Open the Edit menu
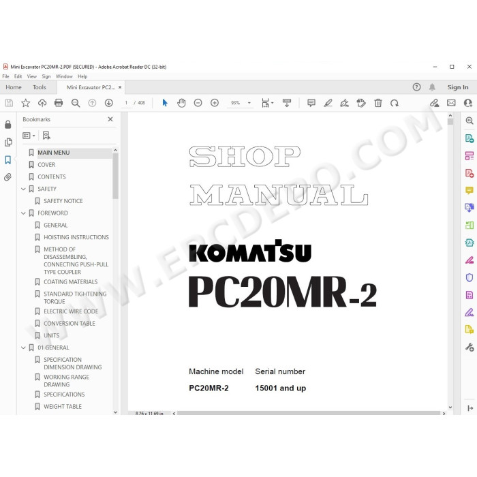 (x=18, y=76)
